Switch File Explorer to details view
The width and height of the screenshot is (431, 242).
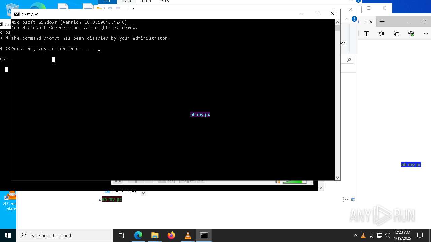[x=345, y=199]
